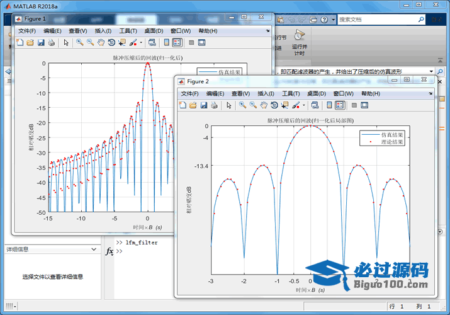Screen dimensions: 450x315
Task: Open 插入(I) menu in Figure 2
Action: 266,94
